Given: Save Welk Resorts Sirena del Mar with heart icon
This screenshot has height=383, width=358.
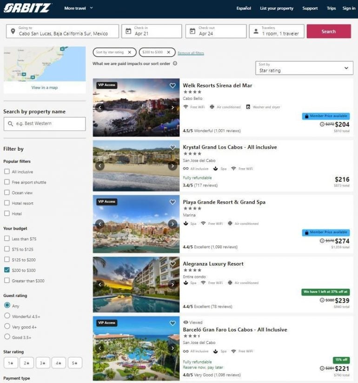Looking at the screenshot, I should tap(172, 86).
